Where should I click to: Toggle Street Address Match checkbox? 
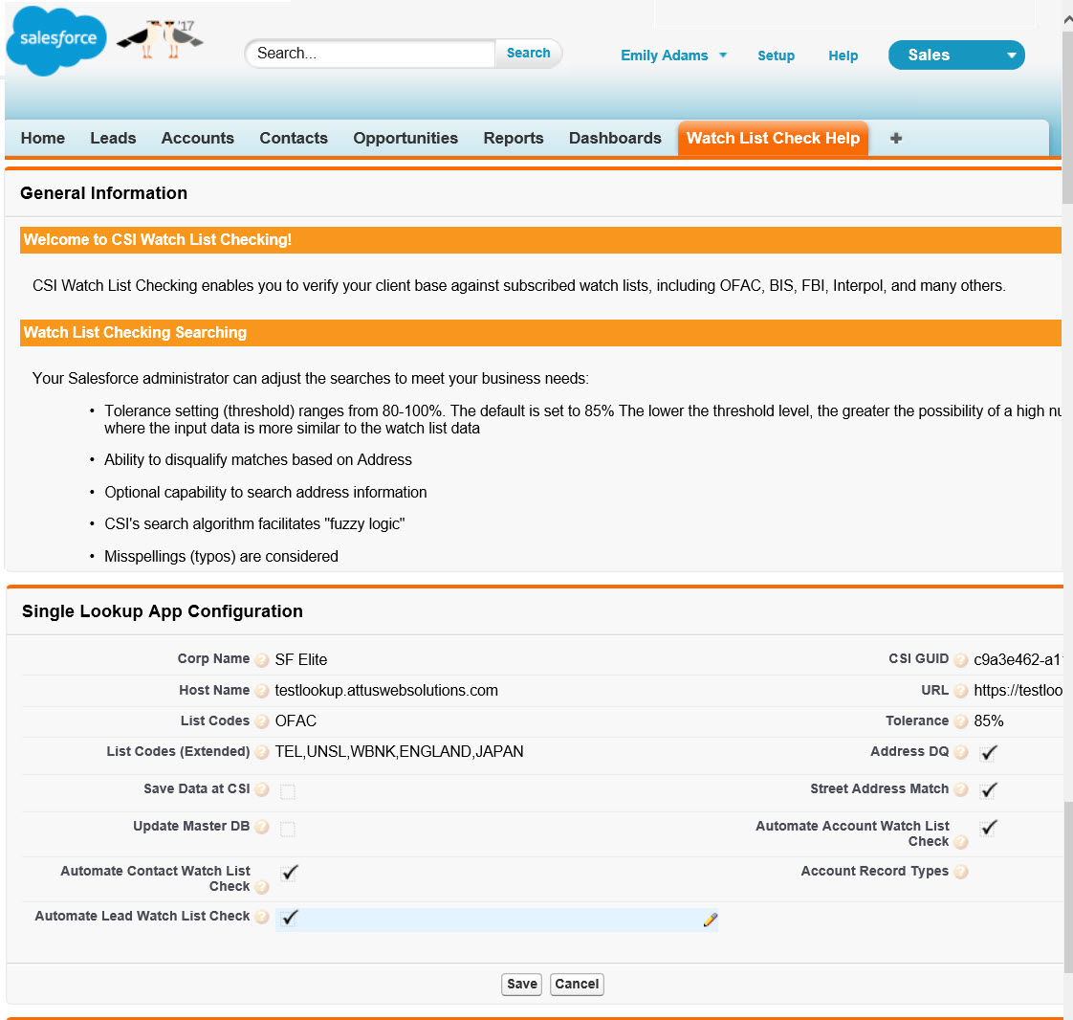coord(989,790)
